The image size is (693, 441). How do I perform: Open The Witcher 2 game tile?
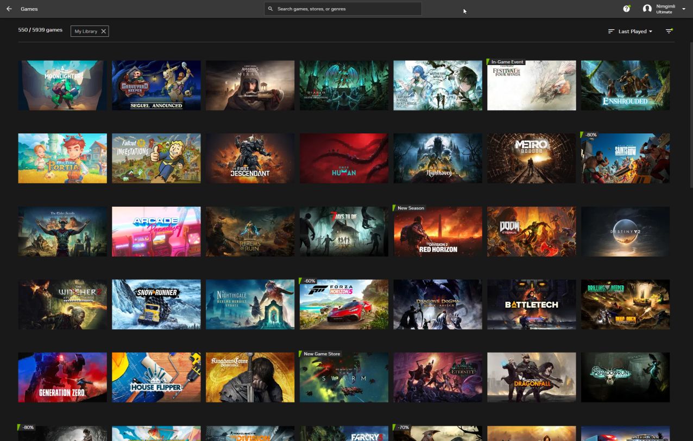click(x=62, y=304)
